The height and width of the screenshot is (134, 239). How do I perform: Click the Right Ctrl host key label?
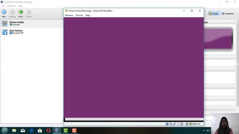(x=196, y=124)
